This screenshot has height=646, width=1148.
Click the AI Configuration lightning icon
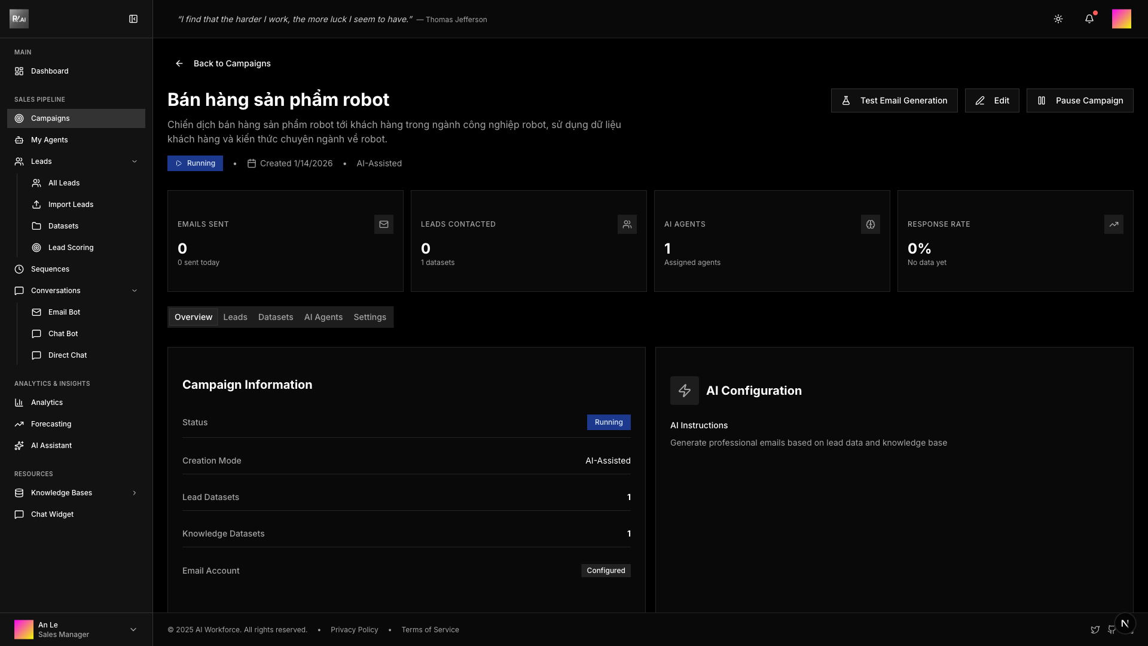tap(685, 391)
